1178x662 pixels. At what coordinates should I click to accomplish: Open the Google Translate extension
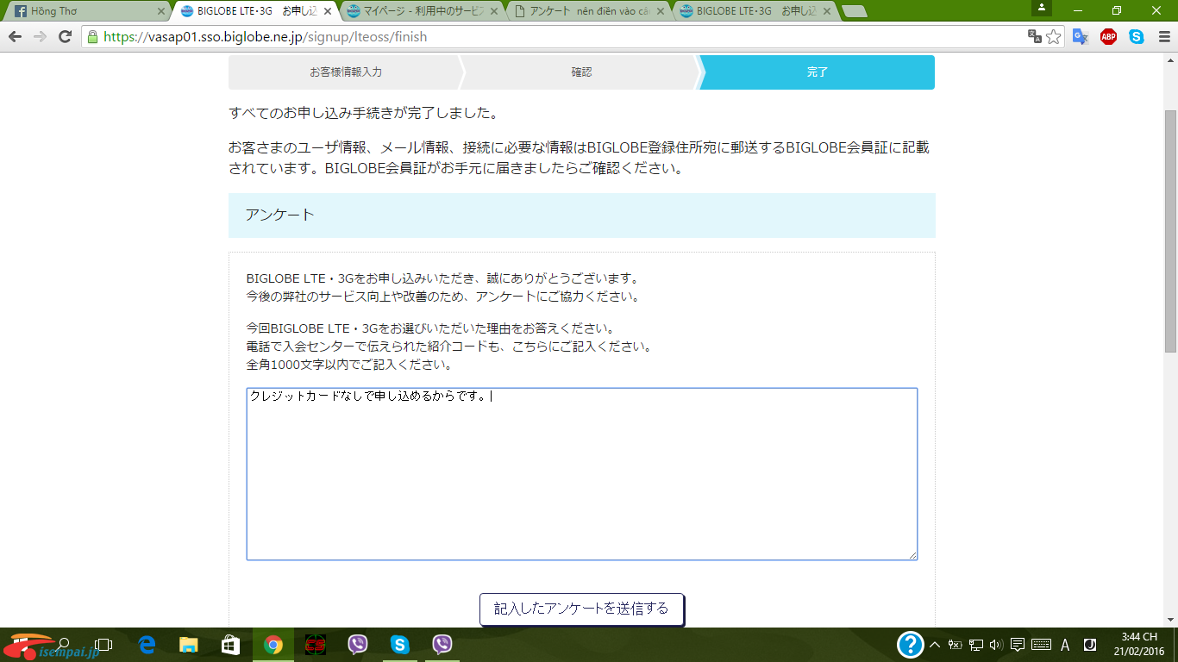tap(1080, 37)
